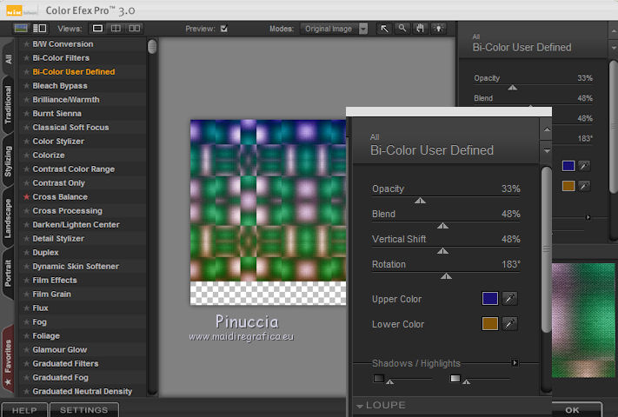618x417 pixels.
Task: Click Lower Color eyedropper in enlarged panel
Action: [x=509, y=324]
